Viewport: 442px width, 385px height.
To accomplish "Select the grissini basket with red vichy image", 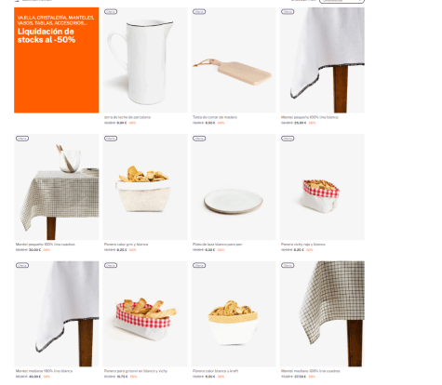I will click(x=145, y=313).
